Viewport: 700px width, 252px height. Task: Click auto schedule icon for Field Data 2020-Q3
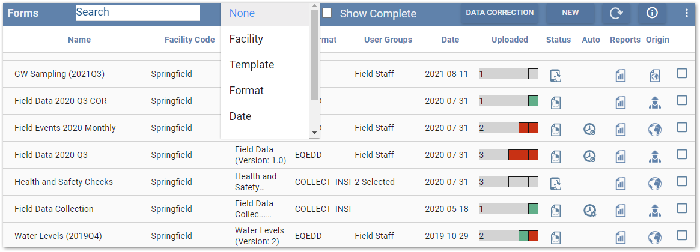[x=589, y=156]
